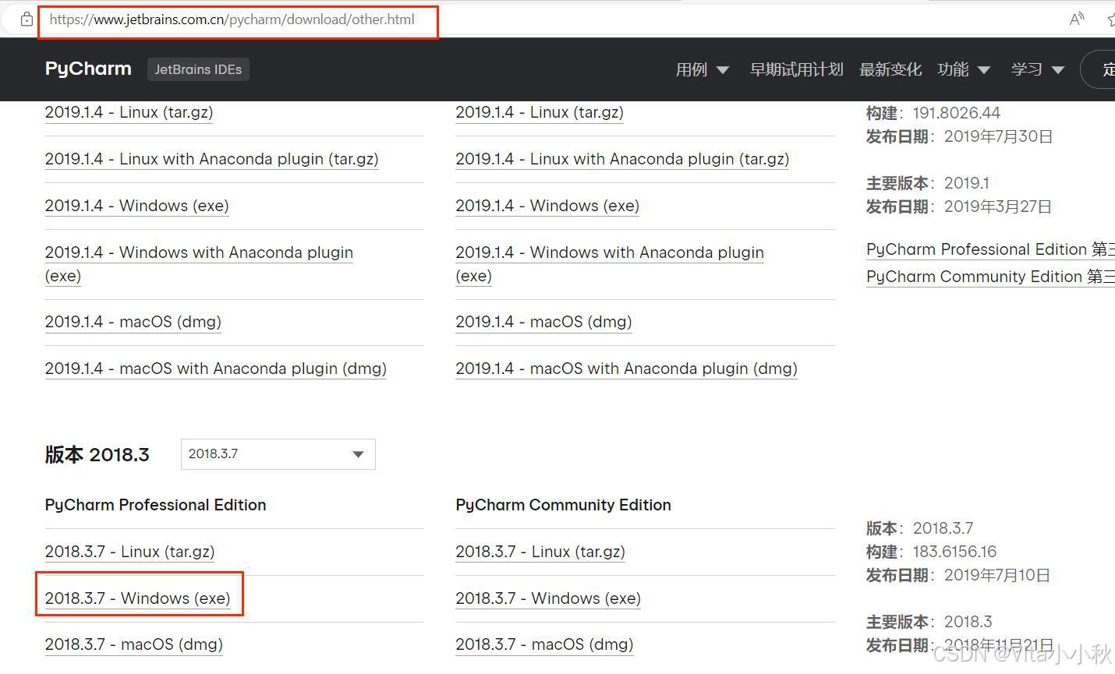
Task: Download Community 2018.3.7 macOS (dmg)
Action: pyautogui.click(x=544, y=644)
